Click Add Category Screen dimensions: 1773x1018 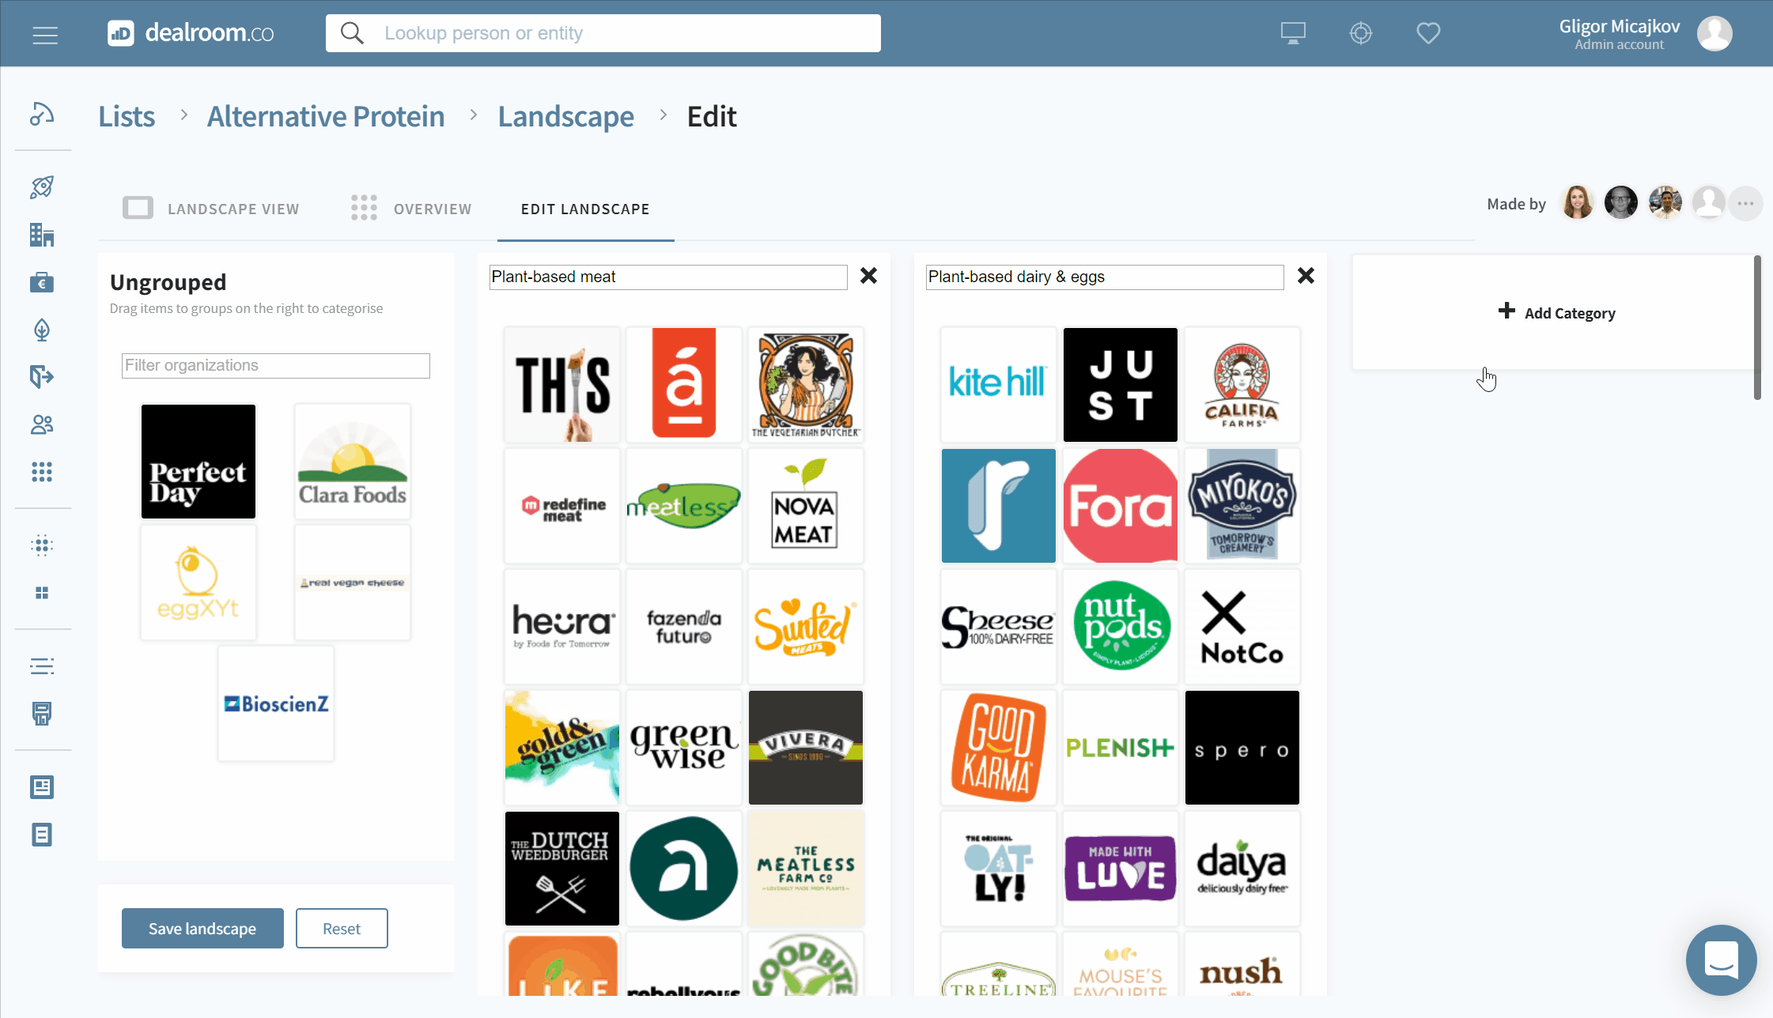tap(1556, 312)
